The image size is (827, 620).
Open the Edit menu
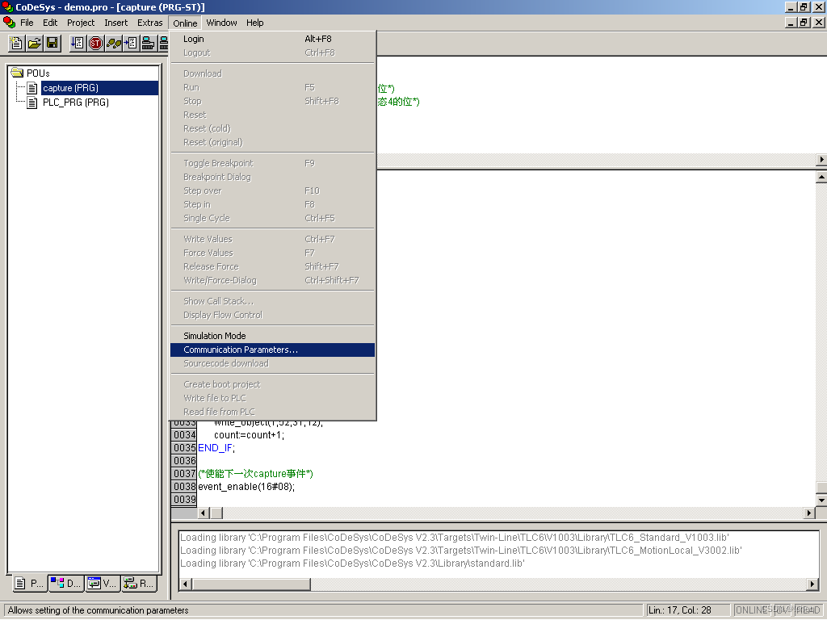(x=50, y=23)
